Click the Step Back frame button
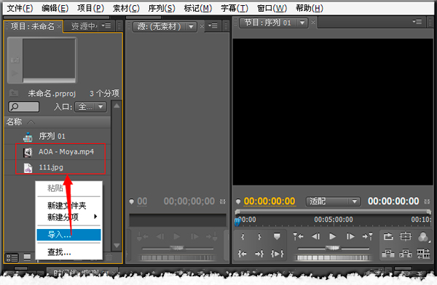The image size is (437, 285). 315,236
